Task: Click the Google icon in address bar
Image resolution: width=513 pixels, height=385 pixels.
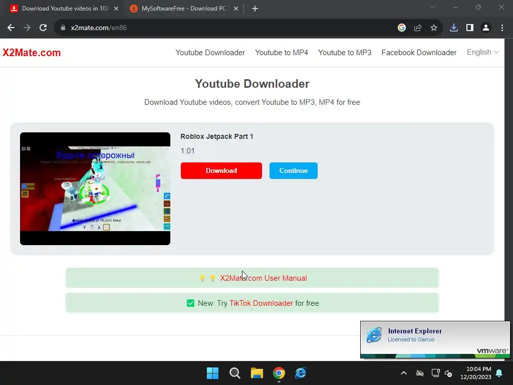Action: [x=402, y=28]
